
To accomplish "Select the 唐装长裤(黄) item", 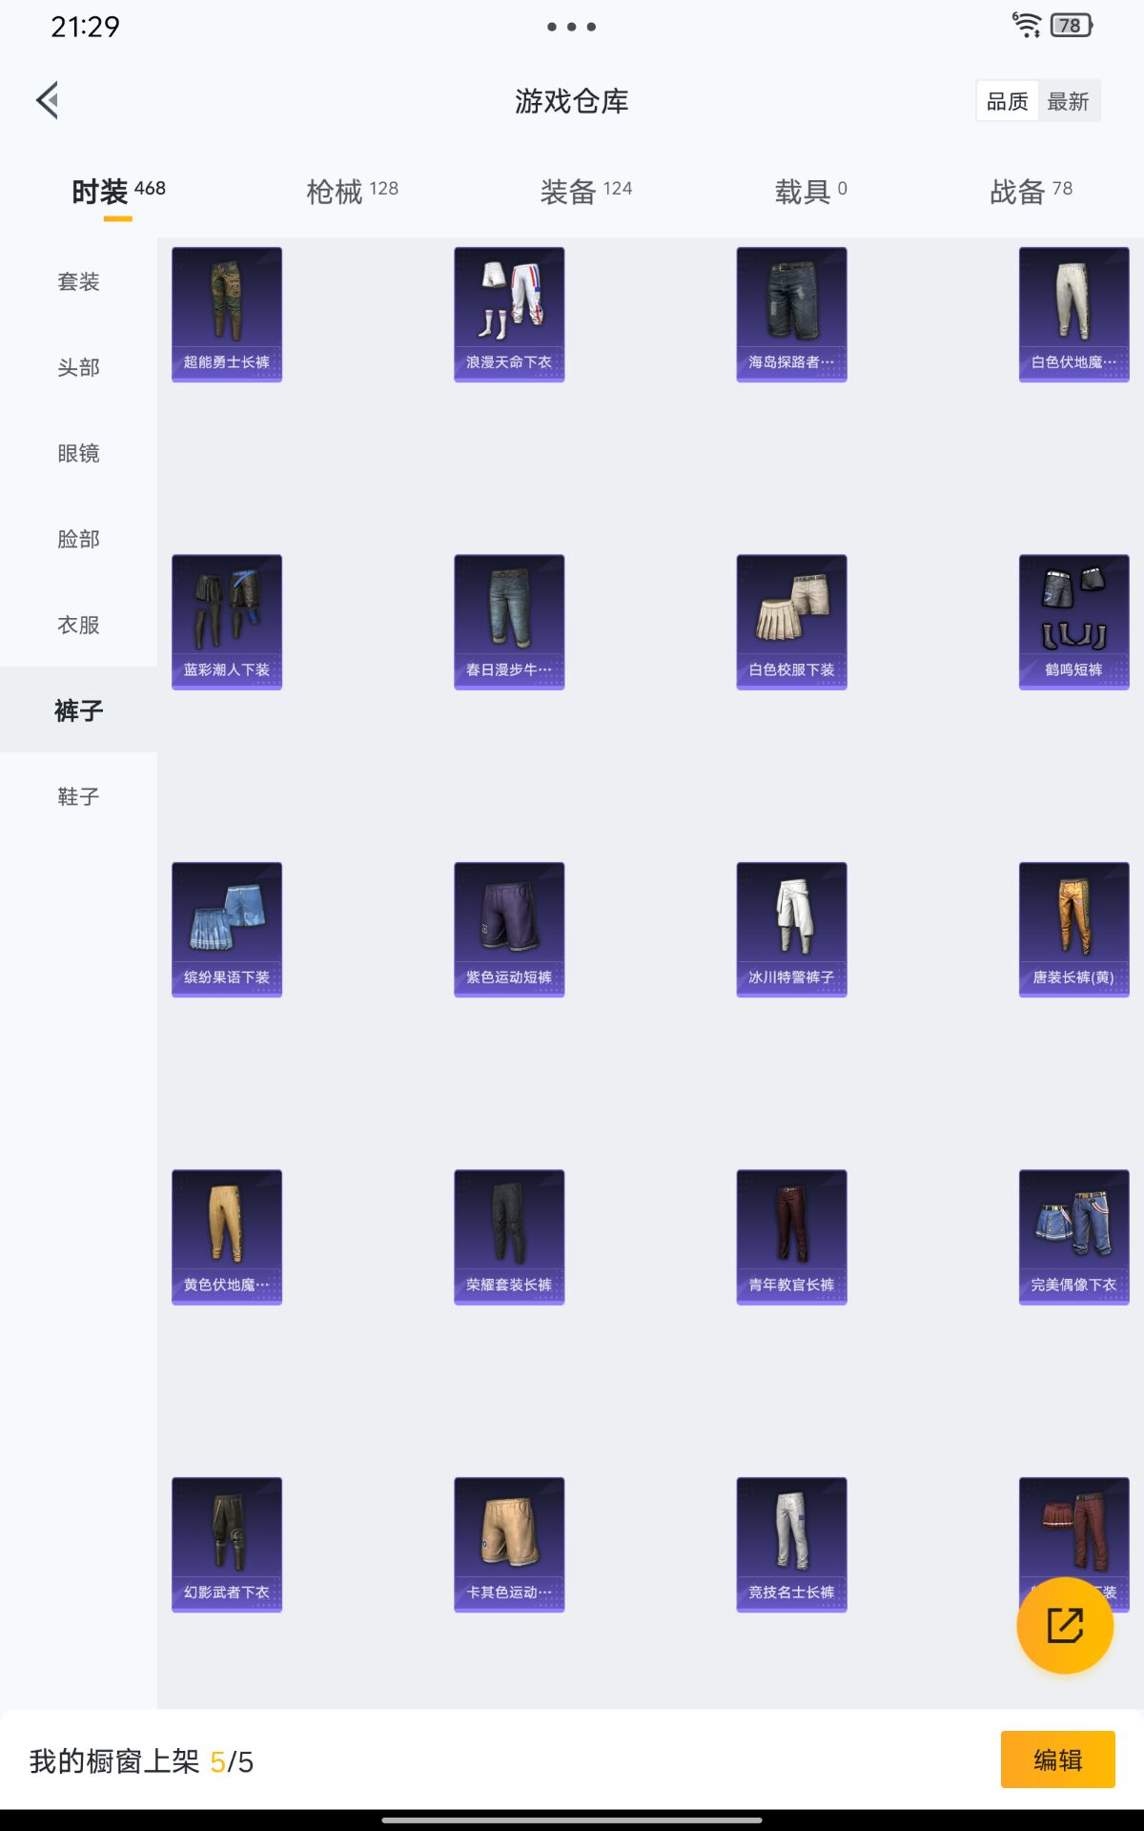I will pyautogui.click(x=1073, y=929).
